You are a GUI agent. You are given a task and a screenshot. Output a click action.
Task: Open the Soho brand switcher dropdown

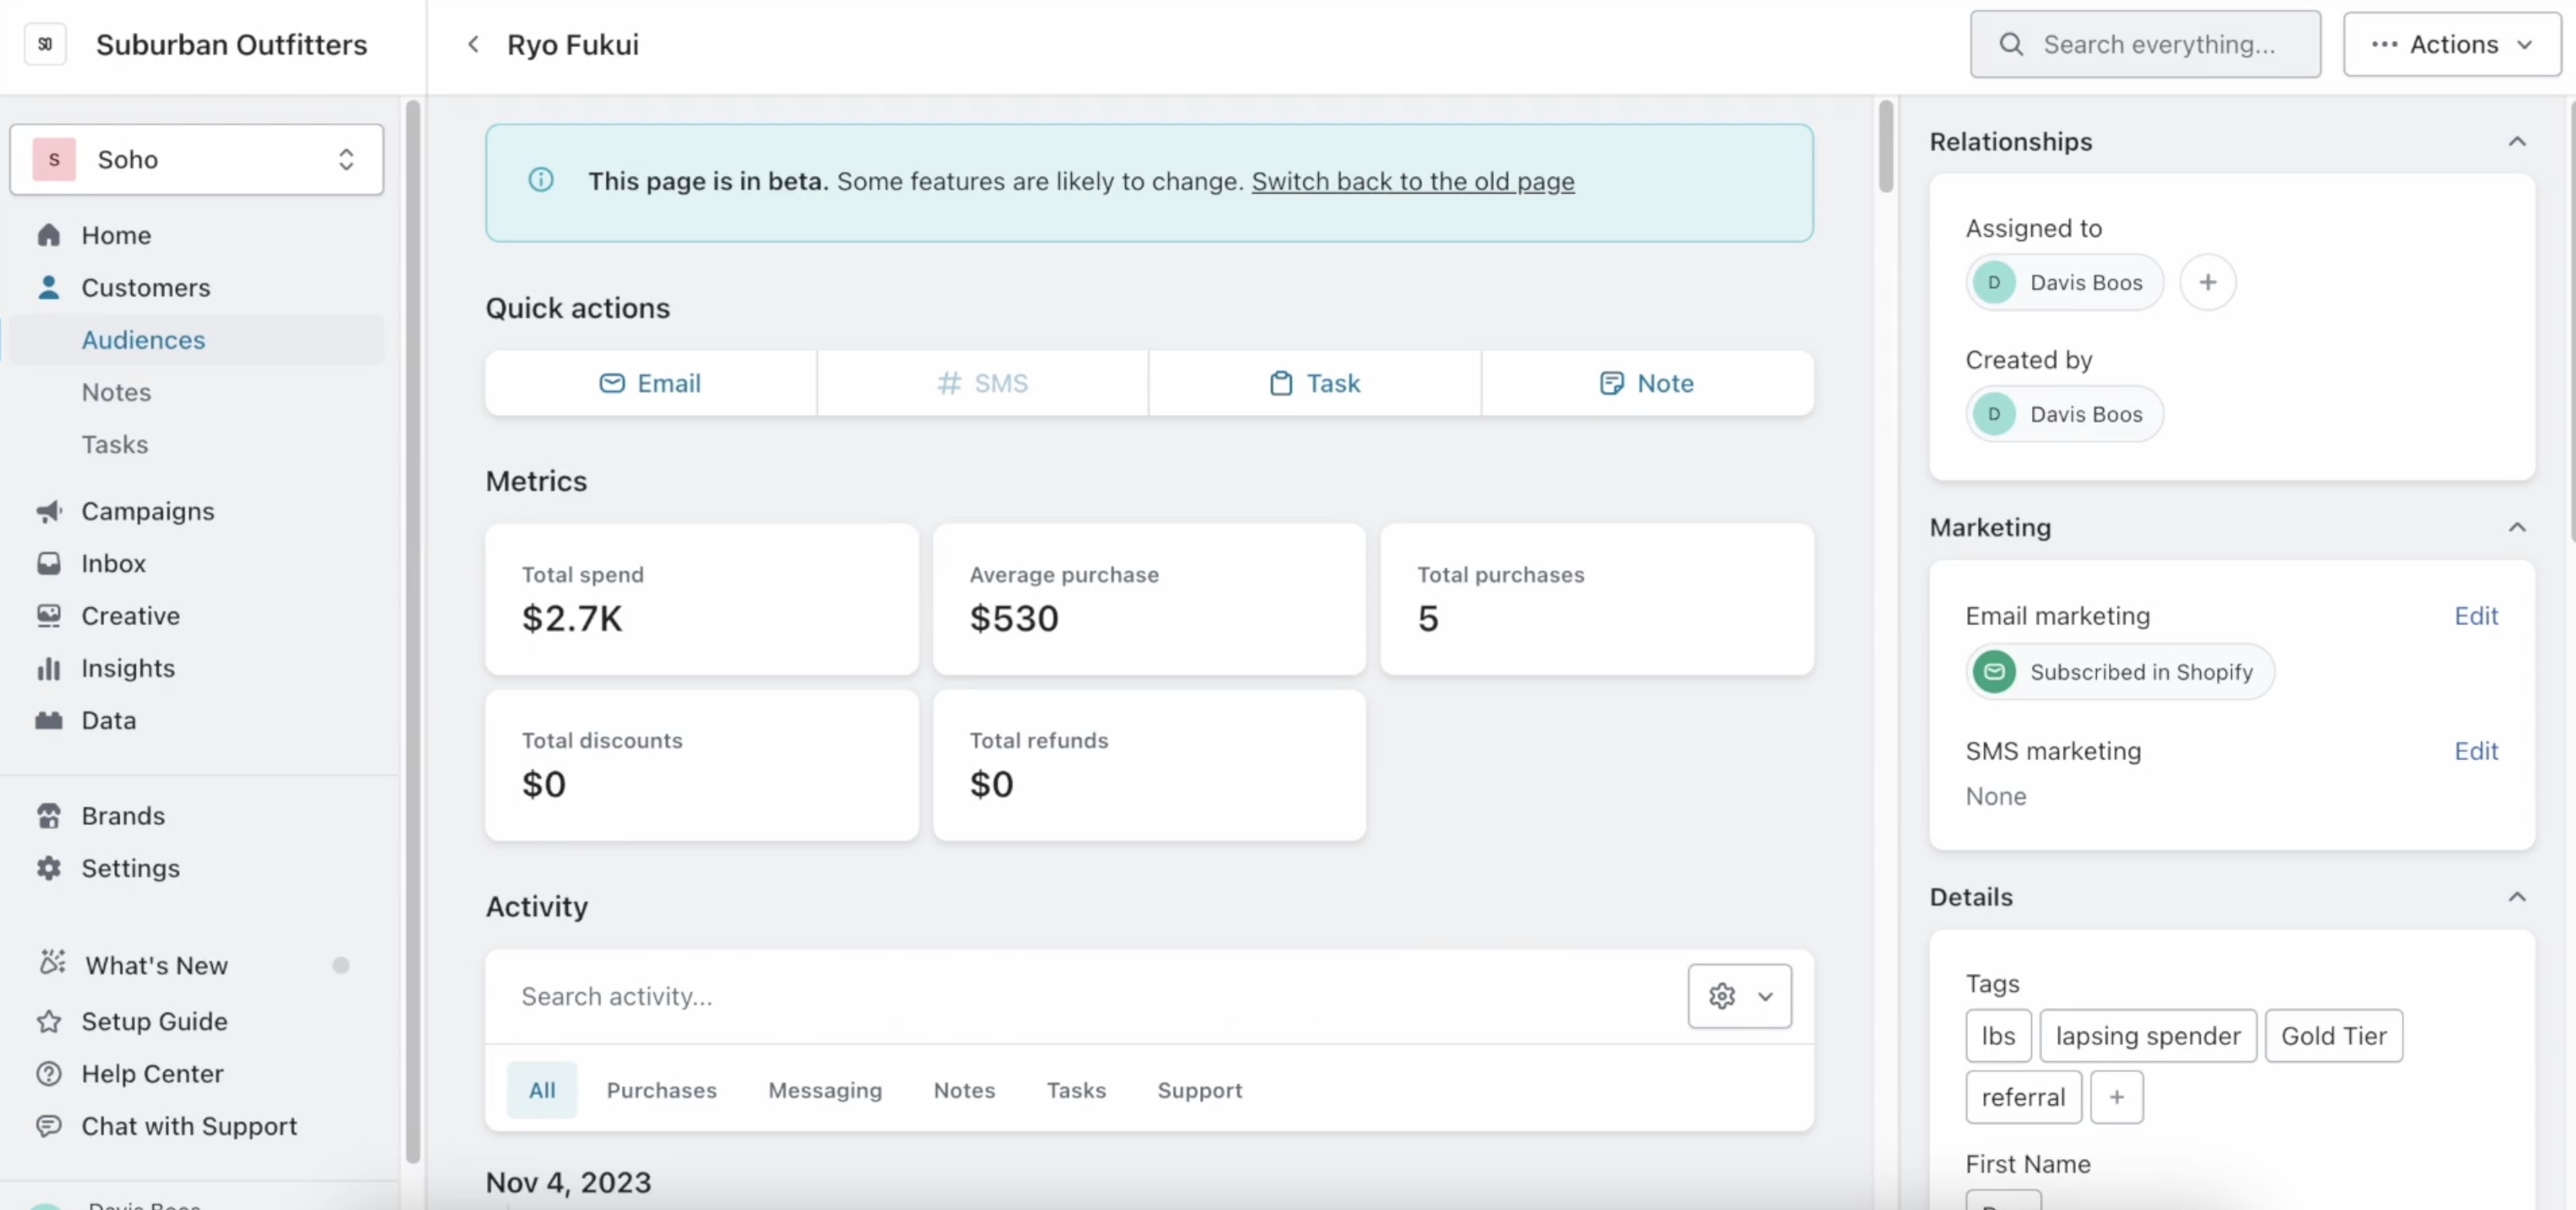point(197,159)
